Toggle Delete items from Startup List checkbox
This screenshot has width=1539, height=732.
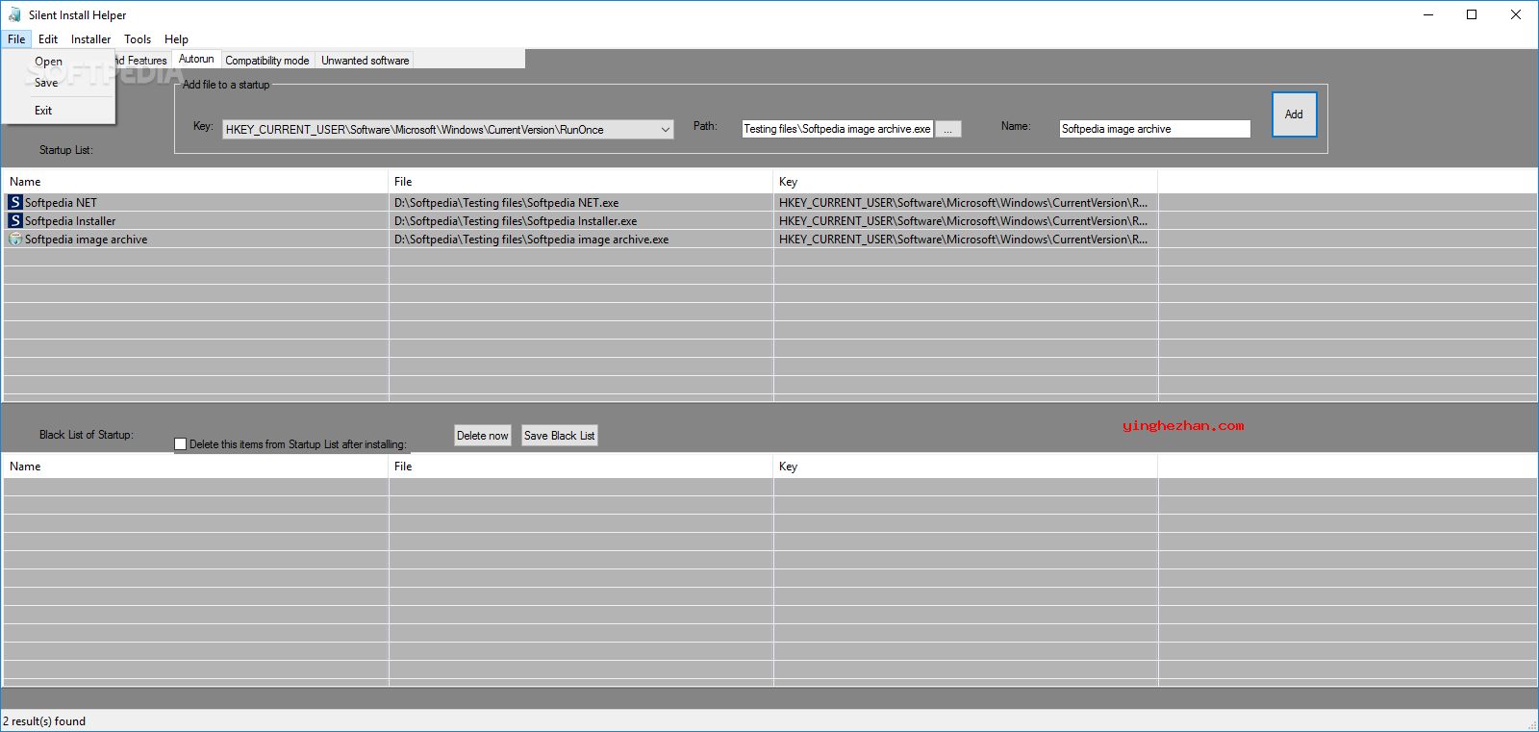tap(180, 444)
